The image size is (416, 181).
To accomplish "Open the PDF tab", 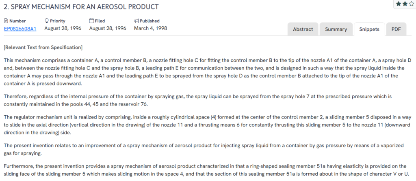I will pyautogui.click(x=396, y=29).
